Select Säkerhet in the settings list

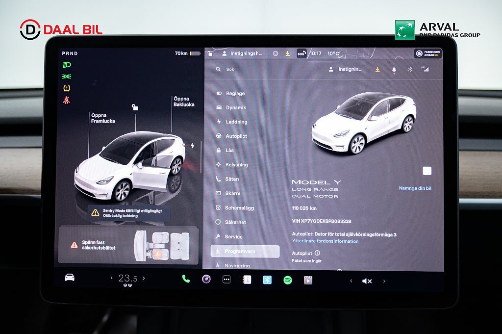pos(235,222)
